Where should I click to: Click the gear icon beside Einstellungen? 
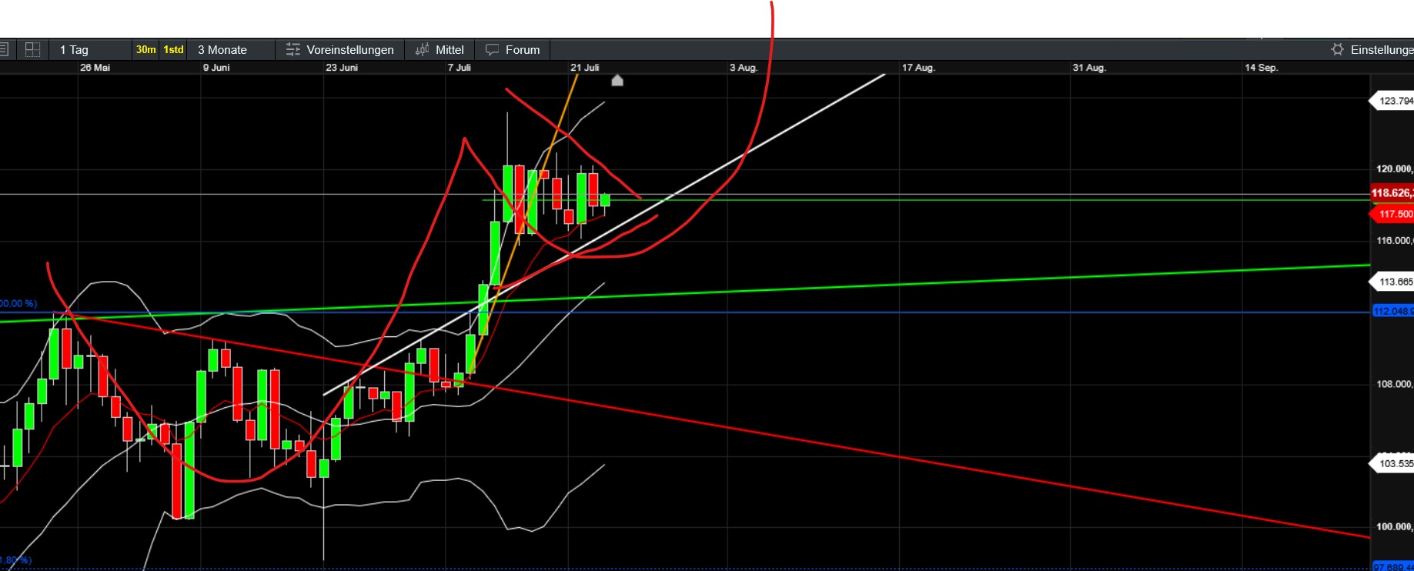(x=1338, y=49)
